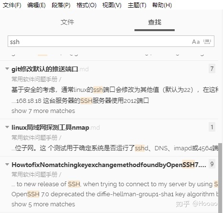
Task: Open the 帮助(H) menu
Action: click(162, 5)
